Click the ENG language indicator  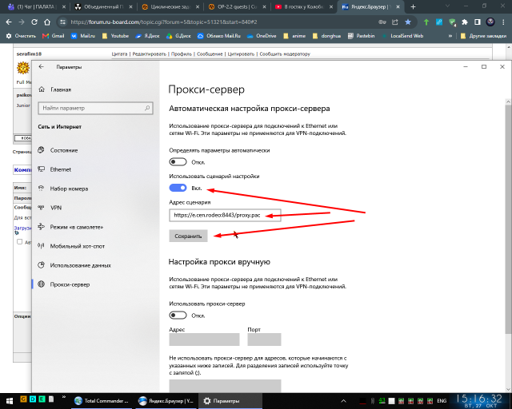tap(442, 401)
